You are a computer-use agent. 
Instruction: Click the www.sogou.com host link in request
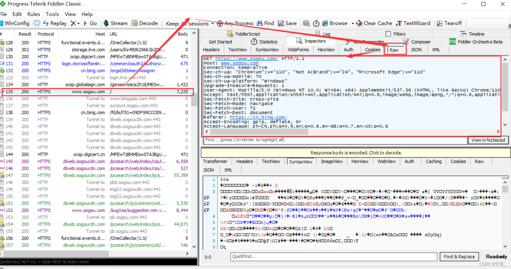[240, 63]
